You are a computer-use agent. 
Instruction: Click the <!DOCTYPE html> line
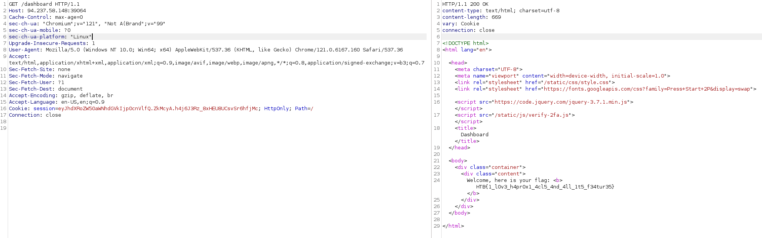[465, 43]
